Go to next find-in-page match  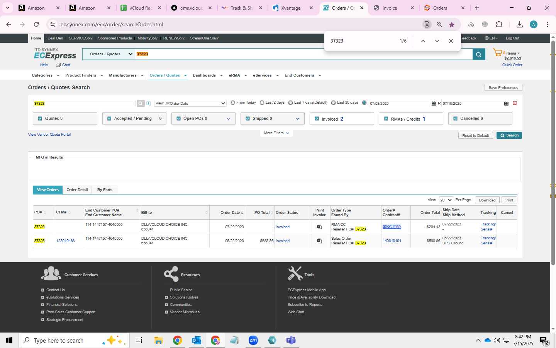click(x=437, y=41)
